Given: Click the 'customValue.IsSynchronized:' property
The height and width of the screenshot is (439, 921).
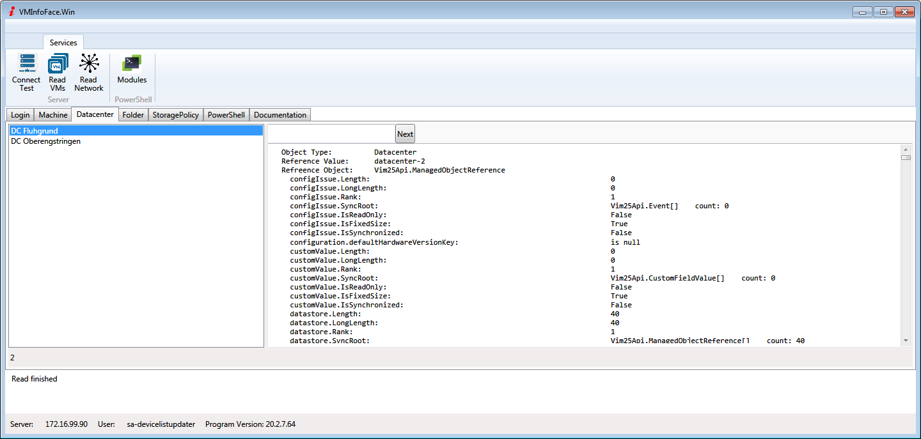Looking at the screenshot, I should pyautogui.click(x=347, y=305).
